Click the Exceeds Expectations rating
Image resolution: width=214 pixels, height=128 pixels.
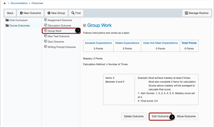98,43
